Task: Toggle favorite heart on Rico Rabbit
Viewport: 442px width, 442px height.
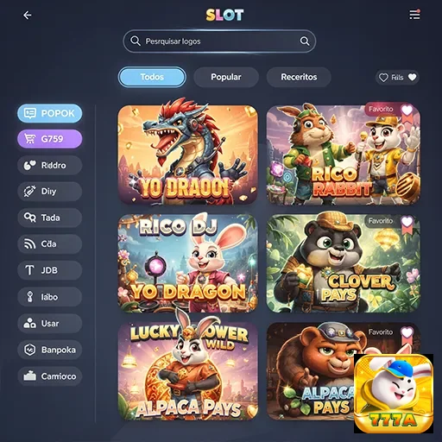Action: click(407, 110)
